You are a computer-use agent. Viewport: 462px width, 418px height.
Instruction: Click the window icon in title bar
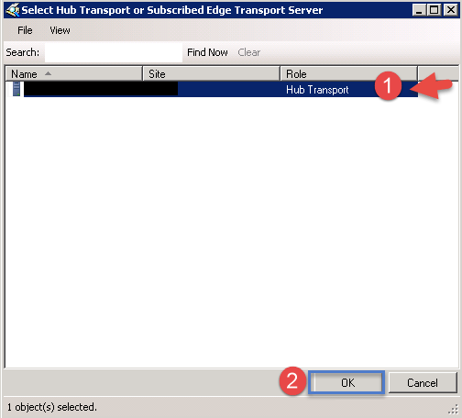click(13, 10)
